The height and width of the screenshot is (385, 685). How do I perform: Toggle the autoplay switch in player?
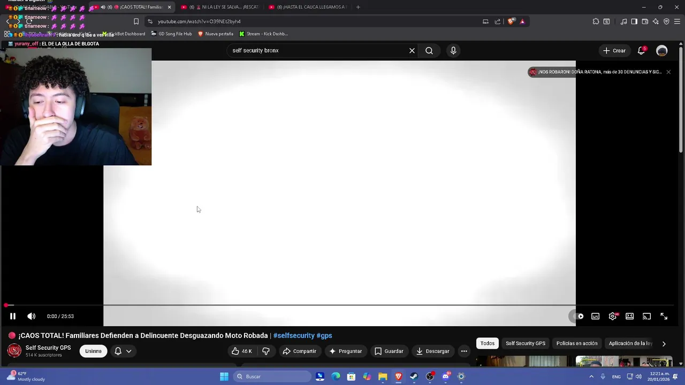pyautogui.click(x=577, y=316)
